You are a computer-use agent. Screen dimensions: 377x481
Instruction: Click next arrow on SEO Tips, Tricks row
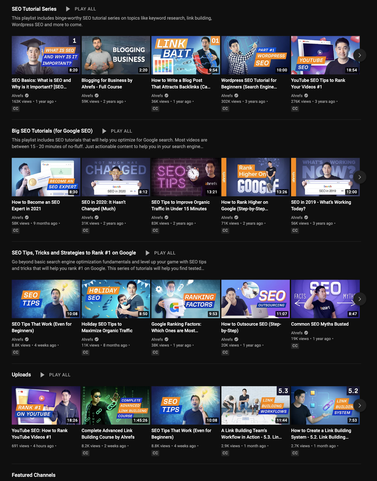(360, 299)
